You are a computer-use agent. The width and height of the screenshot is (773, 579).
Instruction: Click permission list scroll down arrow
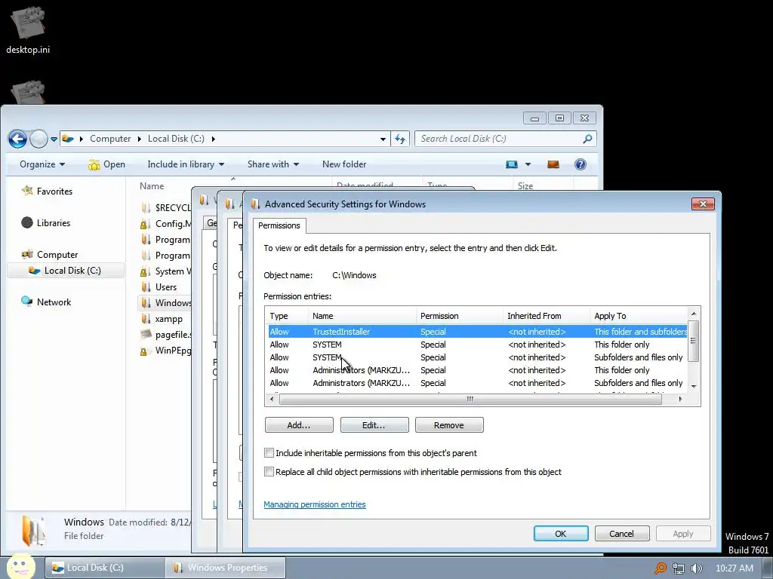[694, 387]
